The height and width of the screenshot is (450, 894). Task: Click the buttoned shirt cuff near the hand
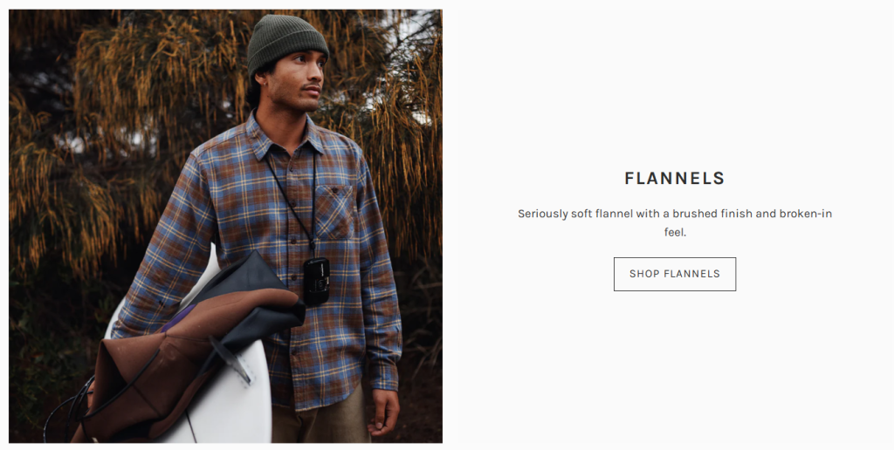click(387, 379)
